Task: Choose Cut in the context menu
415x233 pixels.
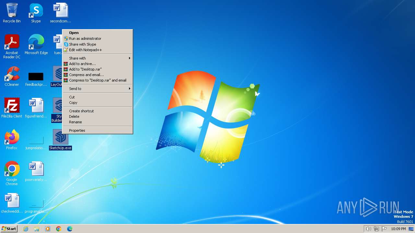Action: [x=98, y=97]
